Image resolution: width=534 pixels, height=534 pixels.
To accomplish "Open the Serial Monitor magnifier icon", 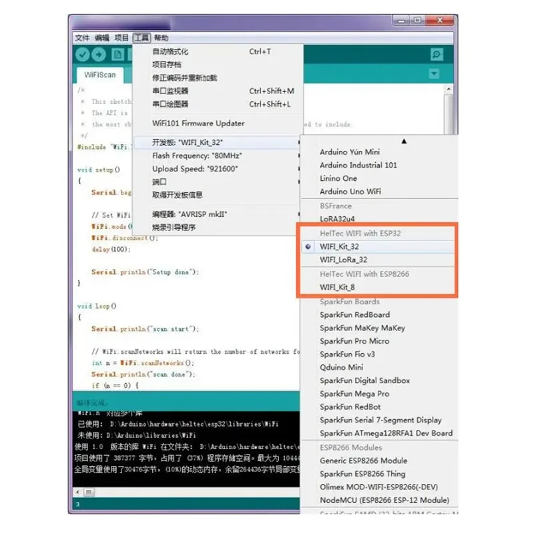I will 437,55.
